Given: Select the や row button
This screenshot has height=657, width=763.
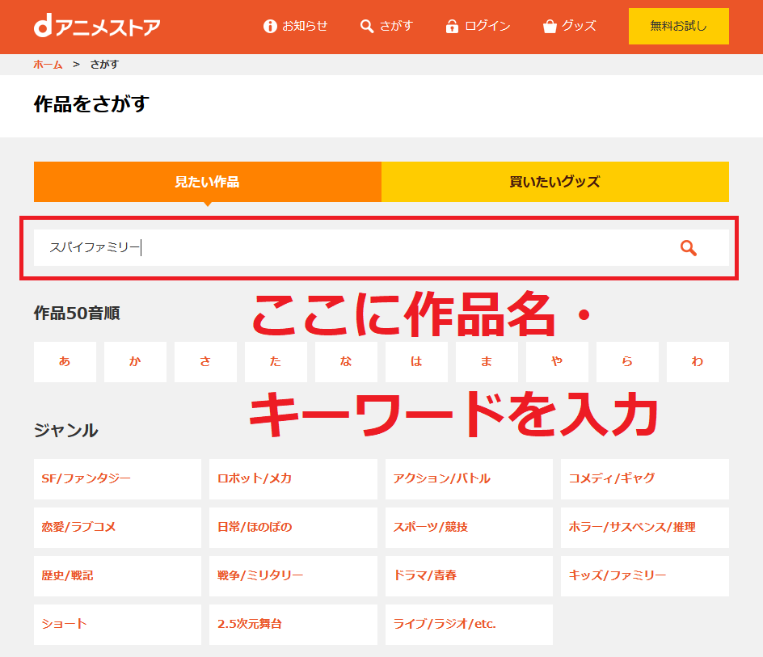Looking at the screenshot, I should click(557, 361).
